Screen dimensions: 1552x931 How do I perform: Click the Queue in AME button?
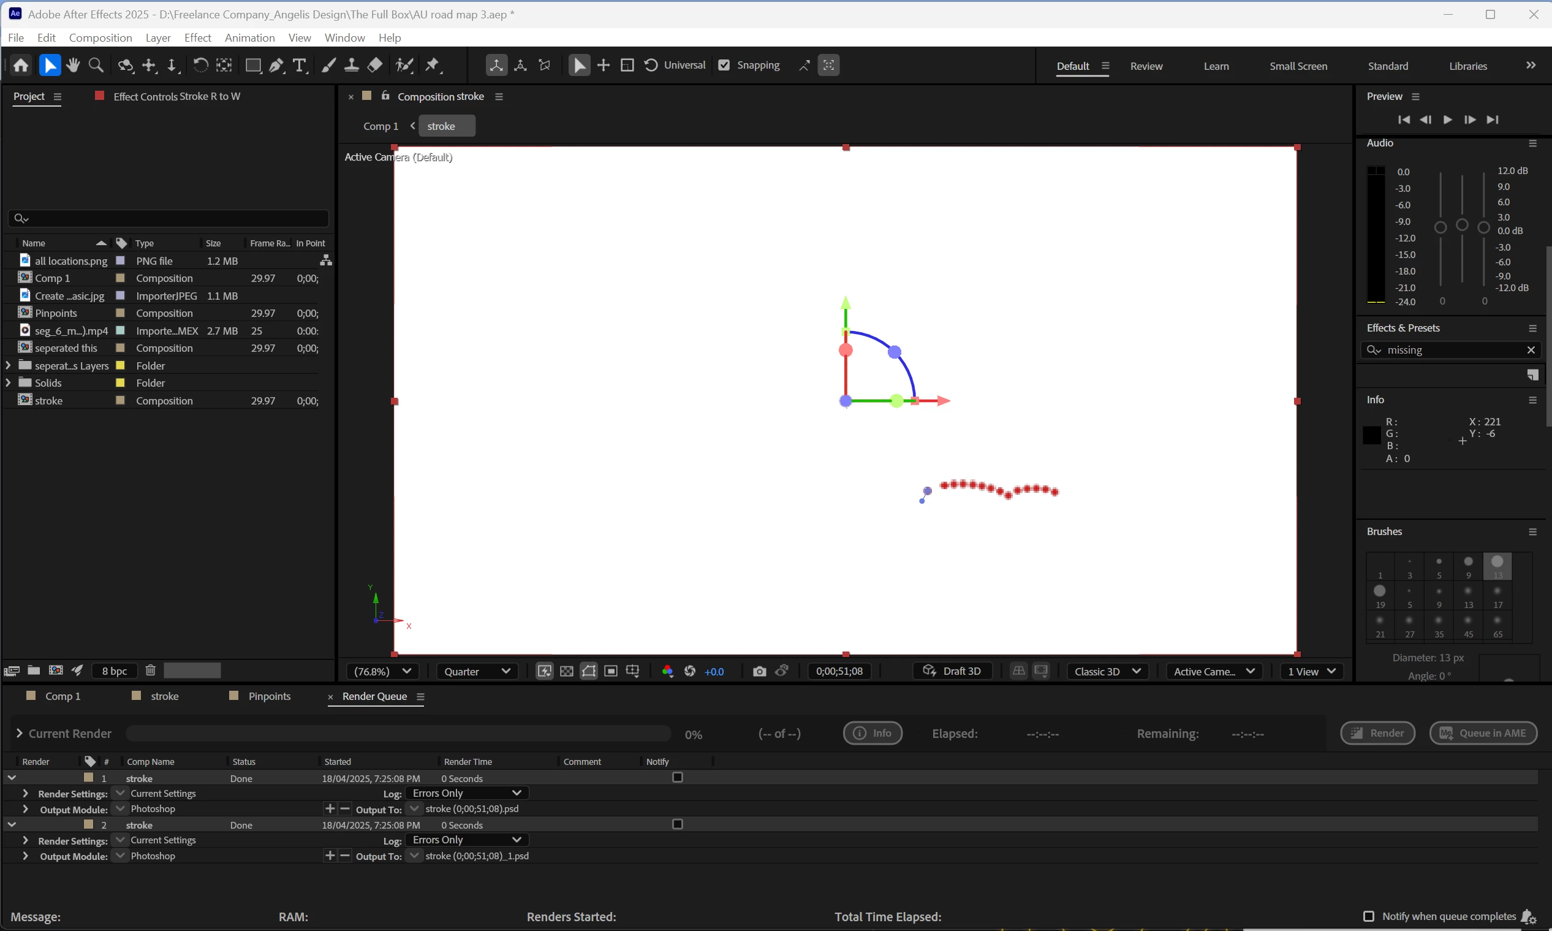click(x=1483, y=733)
